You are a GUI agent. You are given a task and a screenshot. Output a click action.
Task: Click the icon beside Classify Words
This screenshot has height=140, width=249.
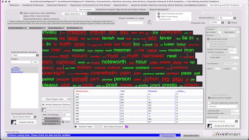(14, 122)
